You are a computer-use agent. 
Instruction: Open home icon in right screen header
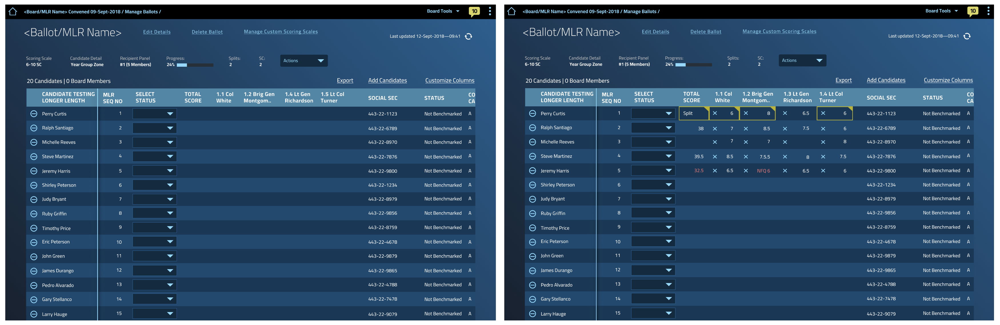point(511,11)
